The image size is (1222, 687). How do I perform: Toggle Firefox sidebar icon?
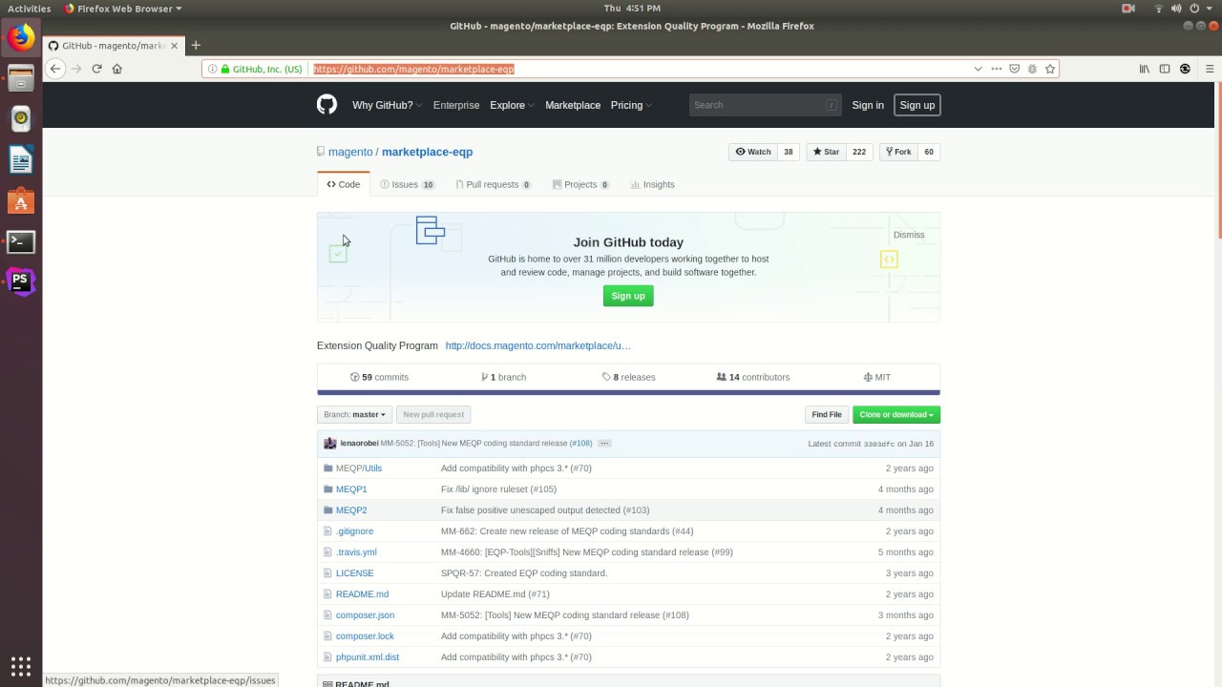pos(1165,69)
